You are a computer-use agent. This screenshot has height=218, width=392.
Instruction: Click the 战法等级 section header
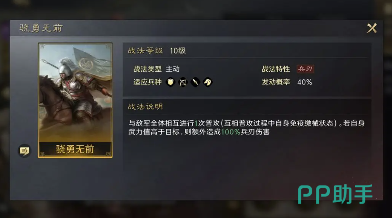145,51
